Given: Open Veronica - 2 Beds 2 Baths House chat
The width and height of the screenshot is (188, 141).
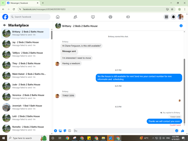Looking at the screenshot, I should pos(26,97).
